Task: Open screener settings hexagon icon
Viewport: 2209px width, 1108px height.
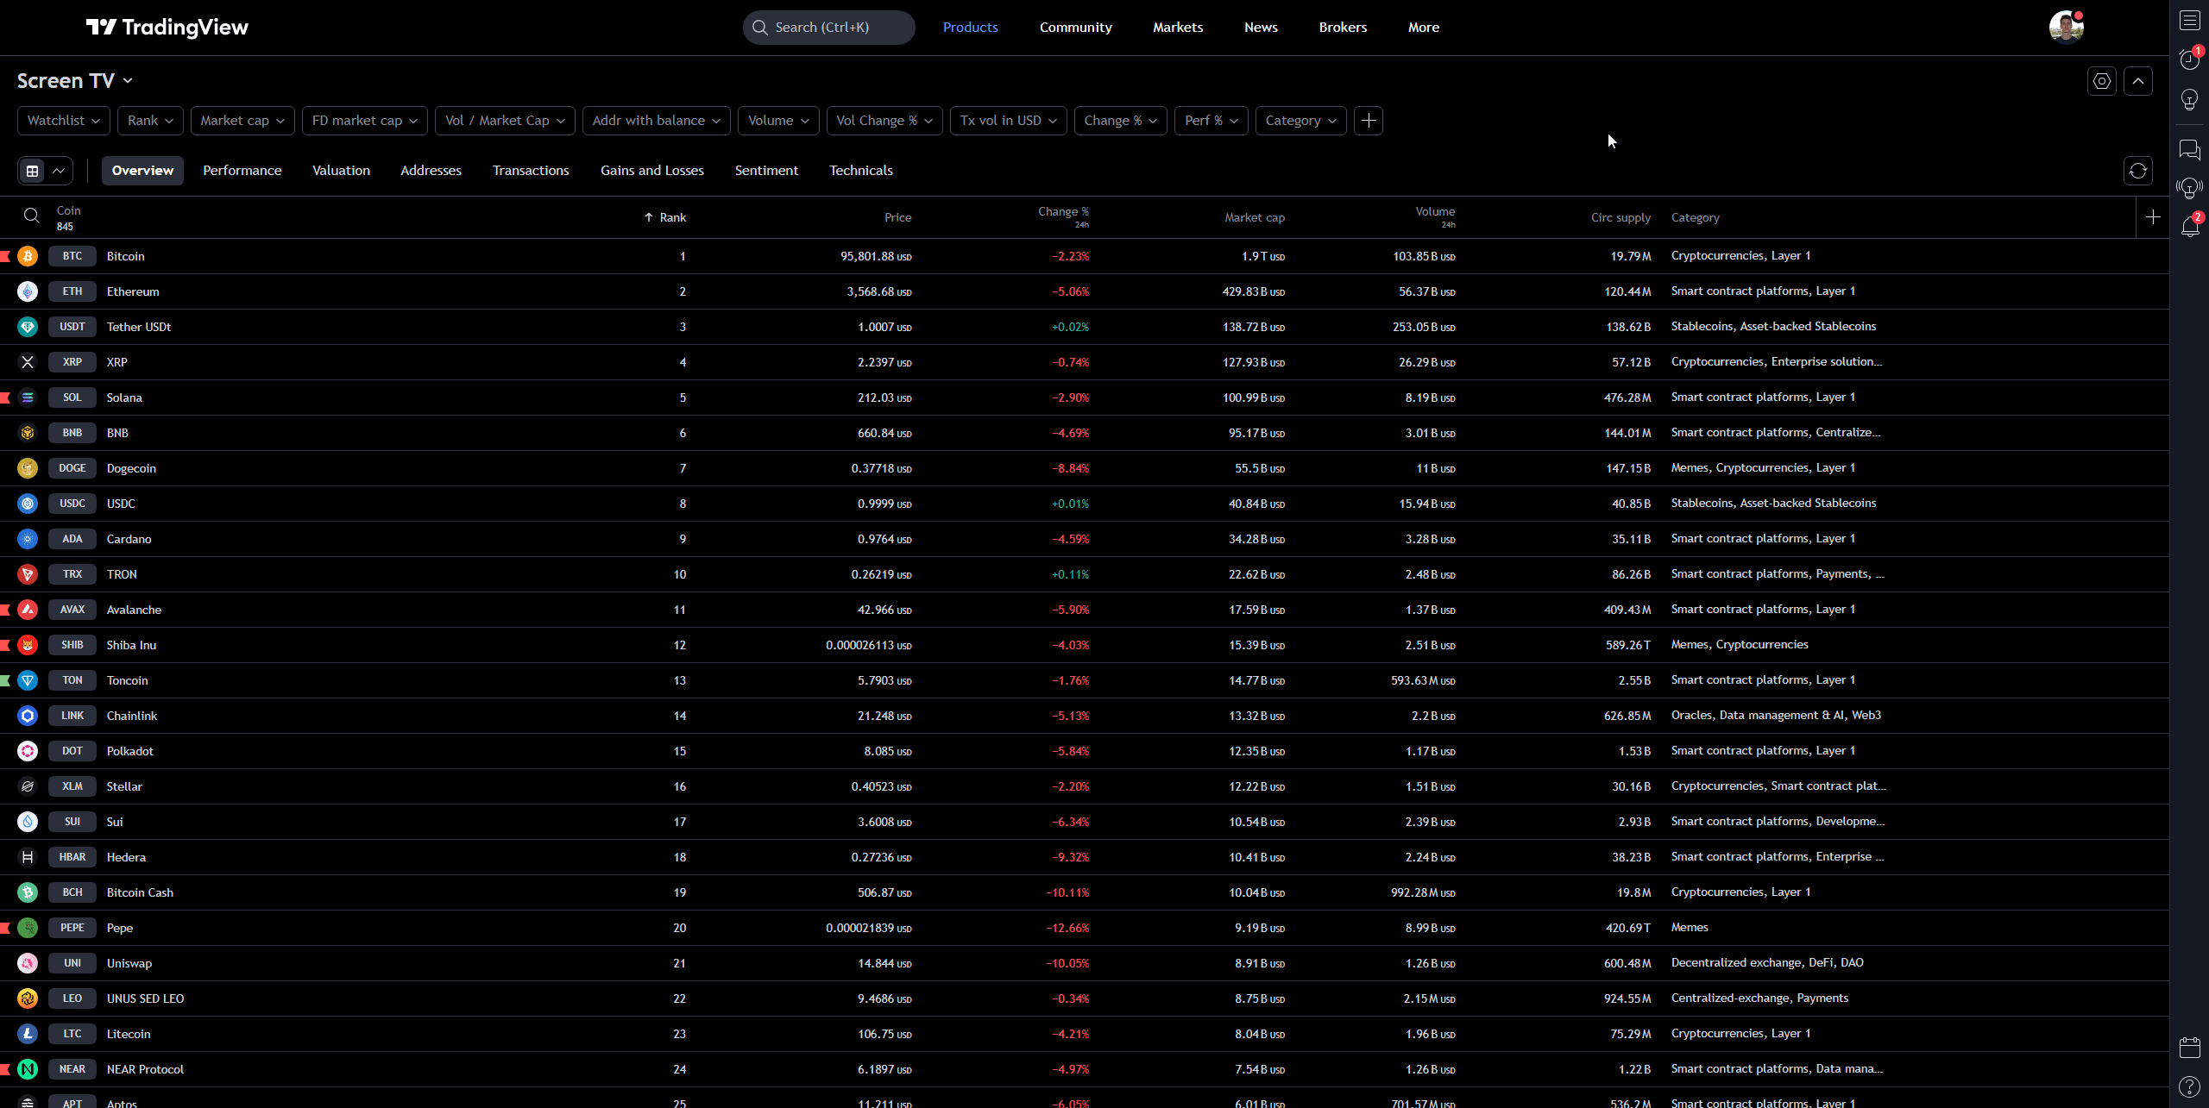Action: tap(2101, 81)
